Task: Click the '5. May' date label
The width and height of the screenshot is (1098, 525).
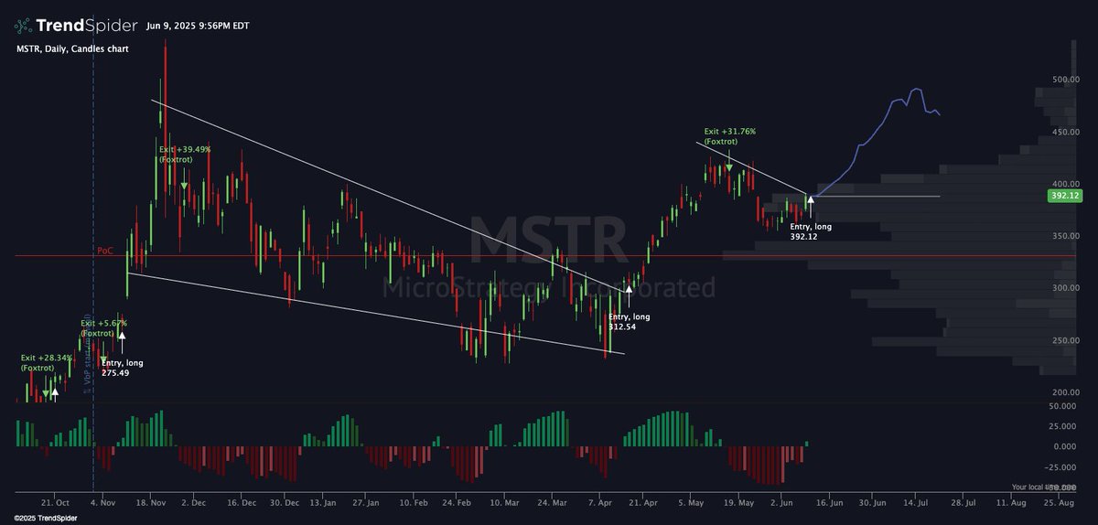Action: pos(692,503)
